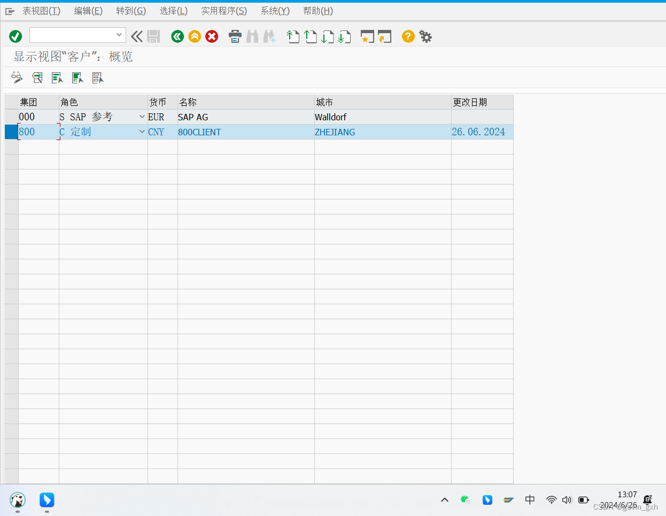Click the Save icon in the standard toolbar
The width and height of the screenshot is (666, 516).
(x=153, y=36)
